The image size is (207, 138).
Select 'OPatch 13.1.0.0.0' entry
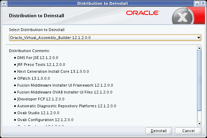(x=33, y=78)
